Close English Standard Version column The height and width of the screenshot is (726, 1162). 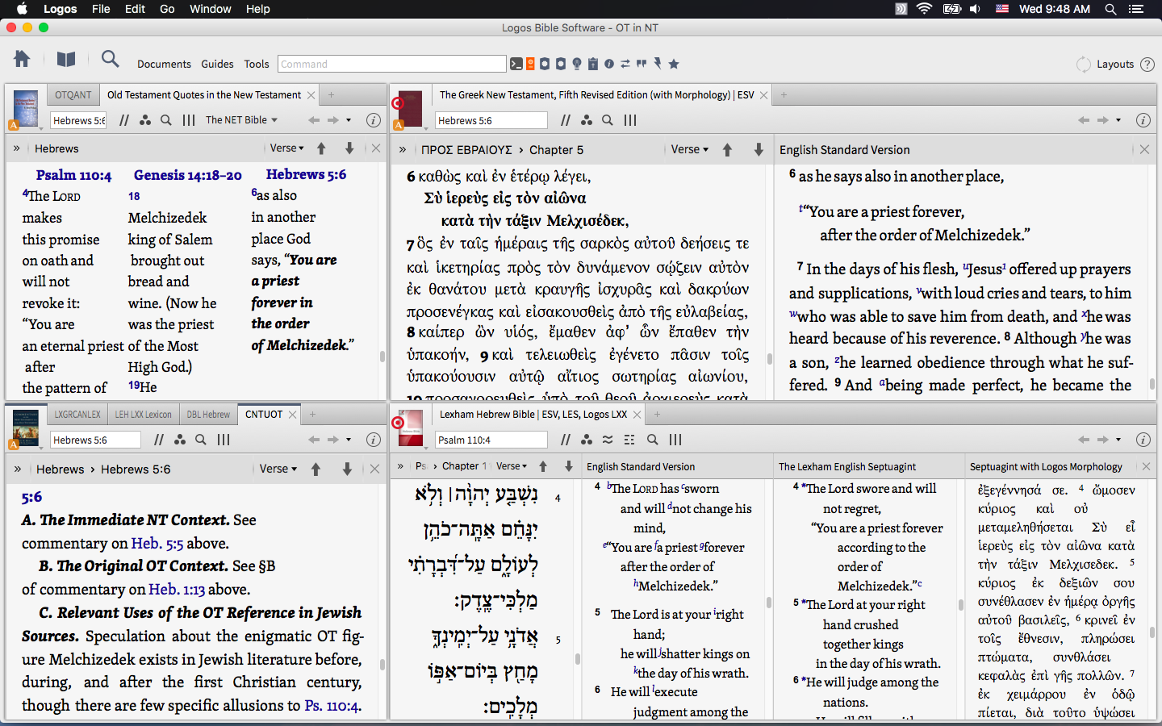click(1144, 149)
